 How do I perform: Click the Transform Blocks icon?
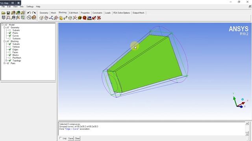(x=70, y=18)
